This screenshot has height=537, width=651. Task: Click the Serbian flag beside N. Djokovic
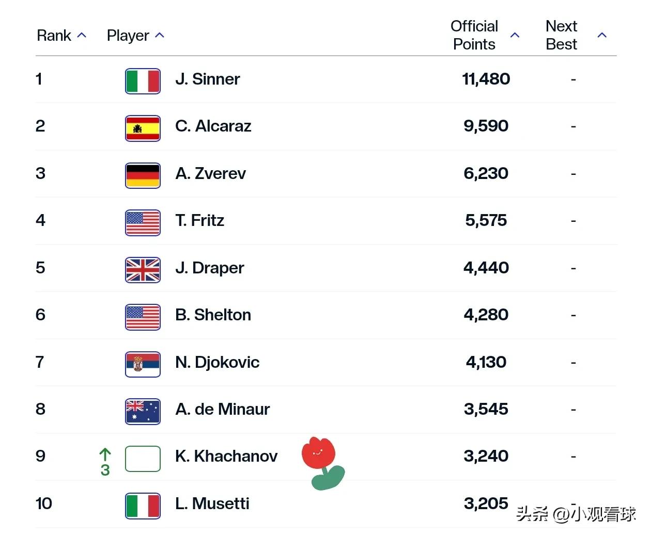coord(143,364)
